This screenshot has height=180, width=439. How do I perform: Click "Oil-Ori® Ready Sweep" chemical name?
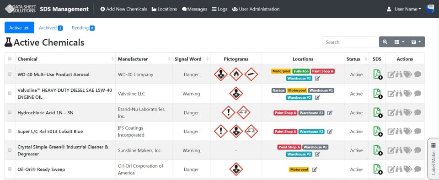(41, 169)
